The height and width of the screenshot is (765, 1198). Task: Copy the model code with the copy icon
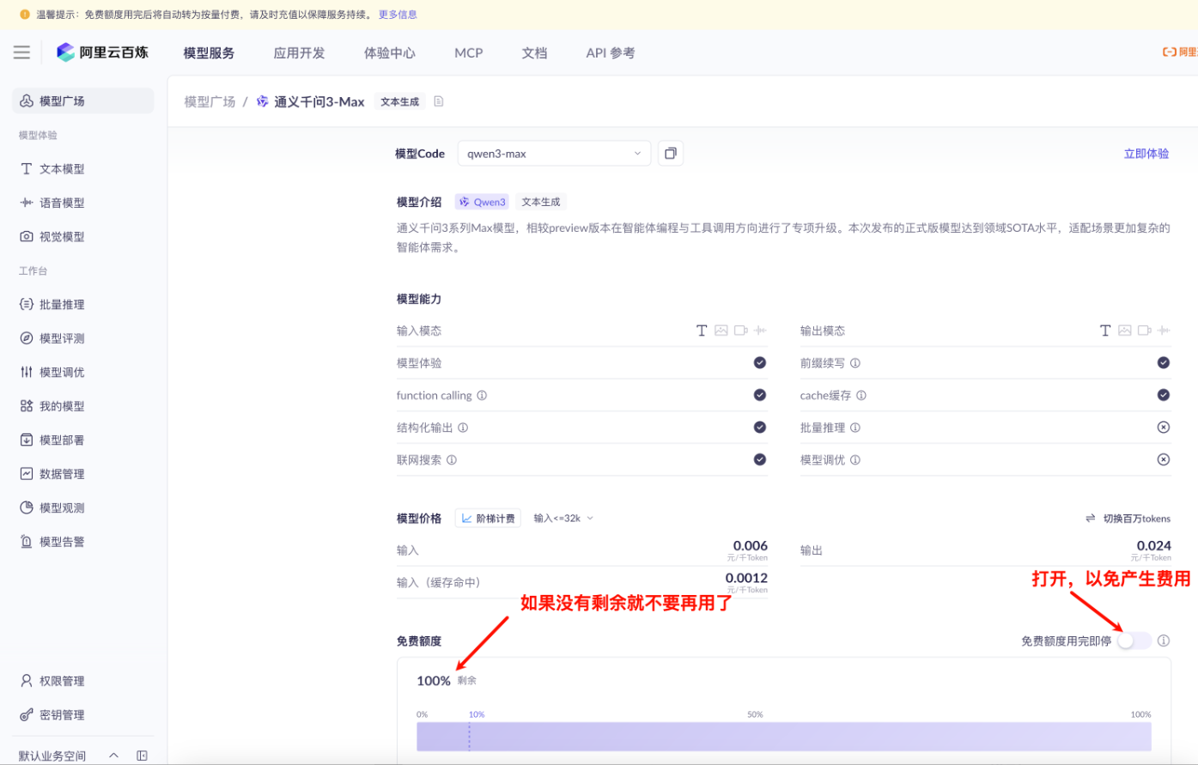(671, 154)
